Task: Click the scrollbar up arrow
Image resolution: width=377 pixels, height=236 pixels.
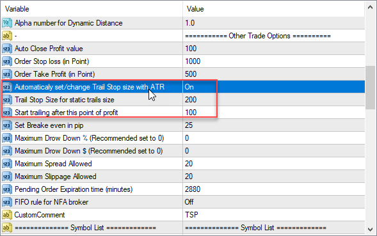Action: tap(370, 7)
